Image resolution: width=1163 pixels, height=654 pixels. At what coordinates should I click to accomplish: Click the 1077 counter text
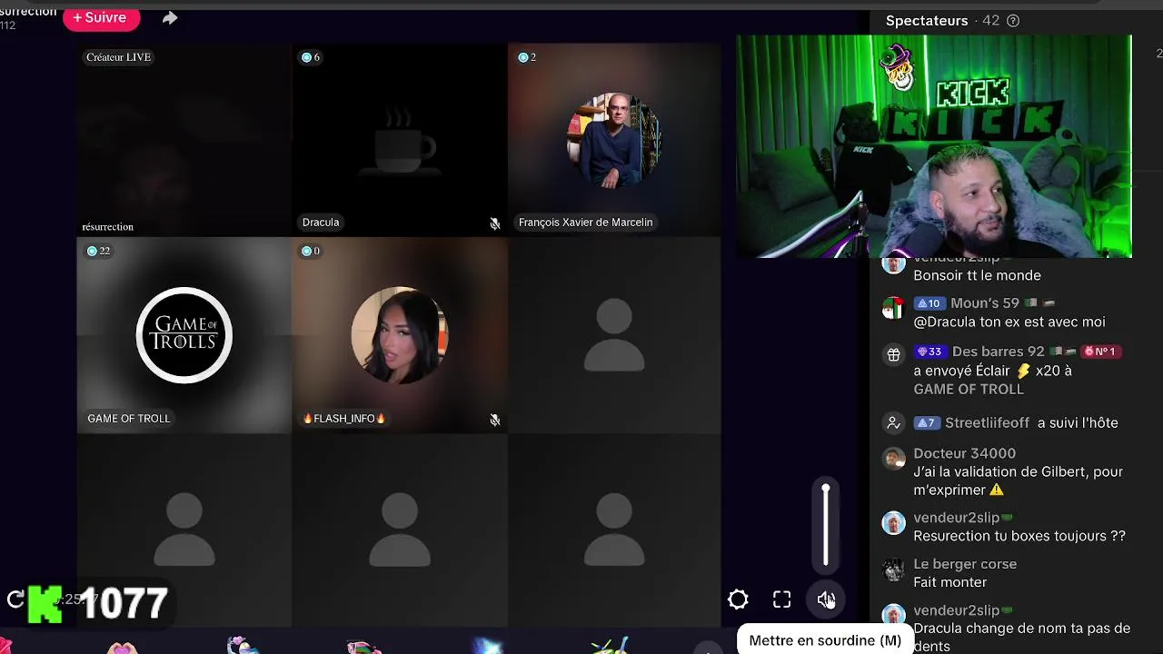[124, 603]
